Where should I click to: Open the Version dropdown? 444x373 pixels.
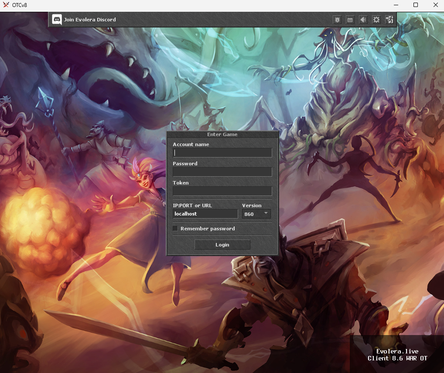click(256, 214)
